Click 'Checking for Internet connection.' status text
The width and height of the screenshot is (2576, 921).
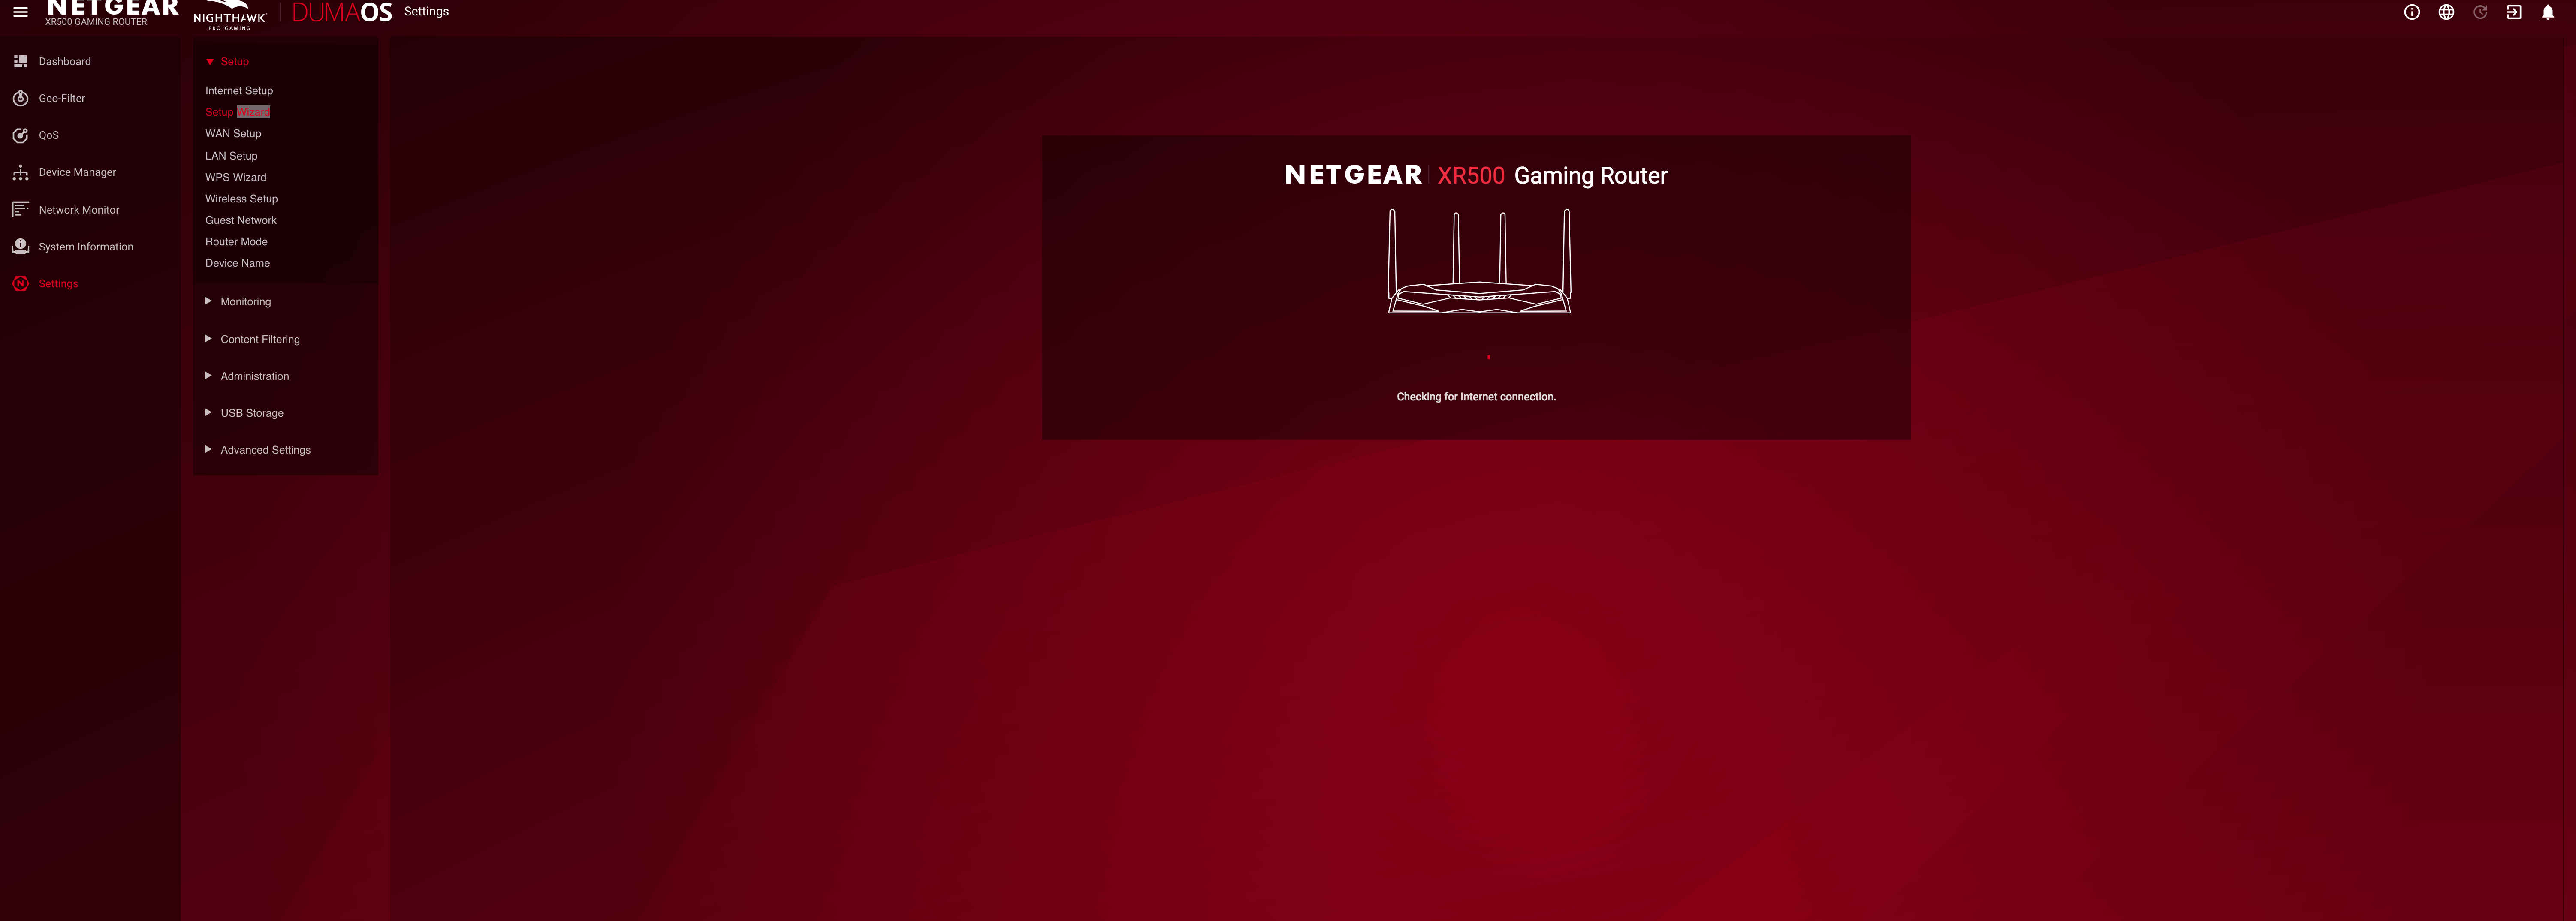[x=1476, y=397]
